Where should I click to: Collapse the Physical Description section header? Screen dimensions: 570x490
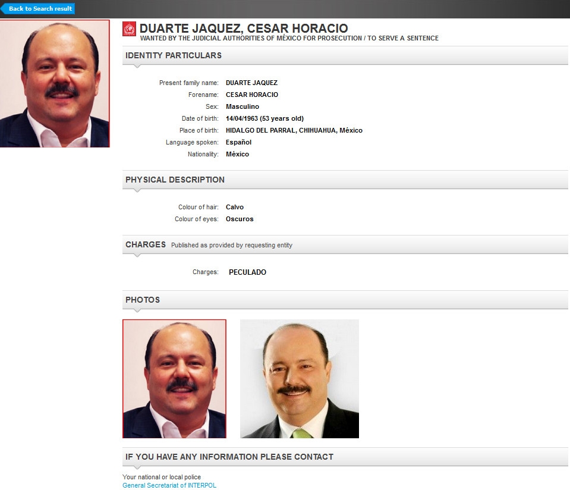click(x=175, y=180)
